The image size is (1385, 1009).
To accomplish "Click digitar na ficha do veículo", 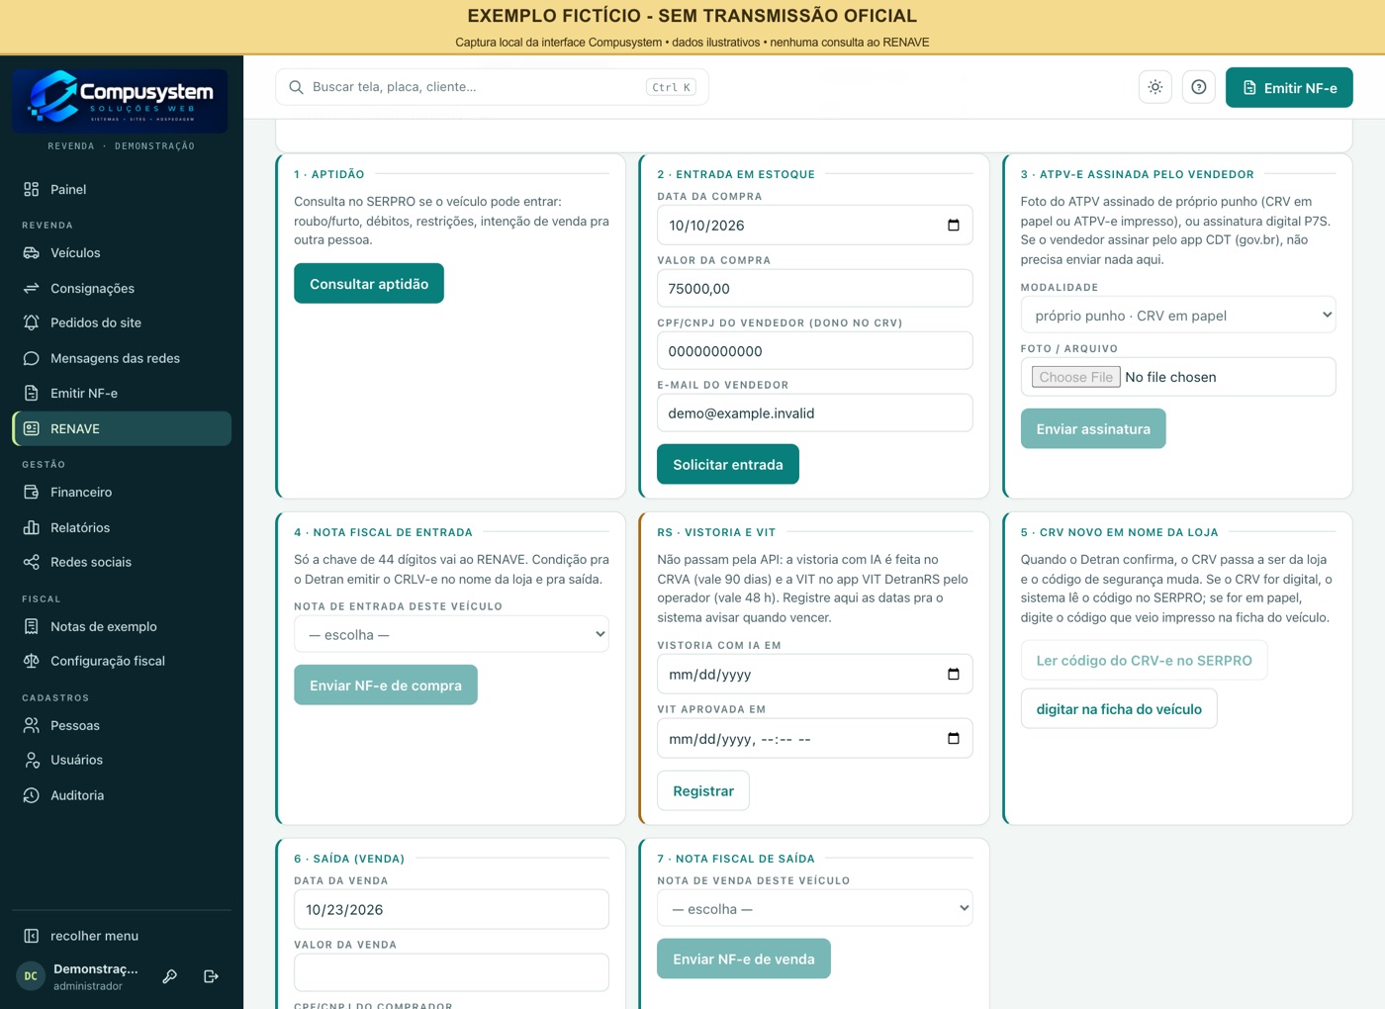I will (x=1119, y=708).
